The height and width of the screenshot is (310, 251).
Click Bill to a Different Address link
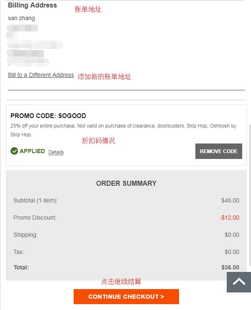pos(41,75)
